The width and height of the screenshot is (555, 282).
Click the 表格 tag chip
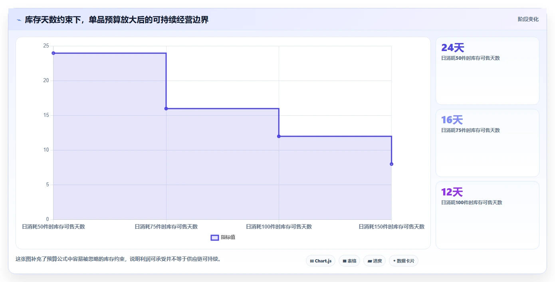click(349, 261)
